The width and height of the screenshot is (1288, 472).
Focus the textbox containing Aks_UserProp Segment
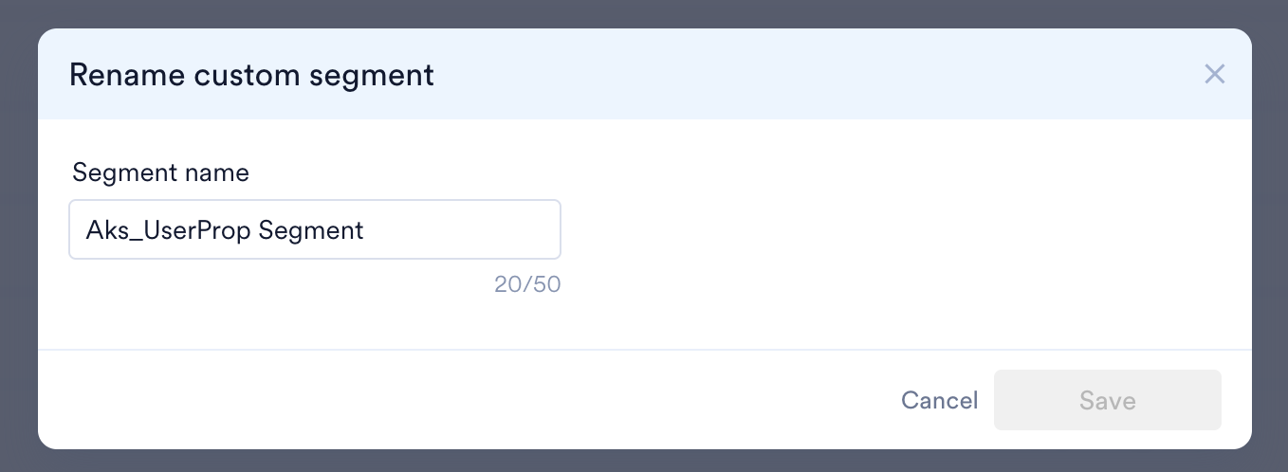click(314, 229)
